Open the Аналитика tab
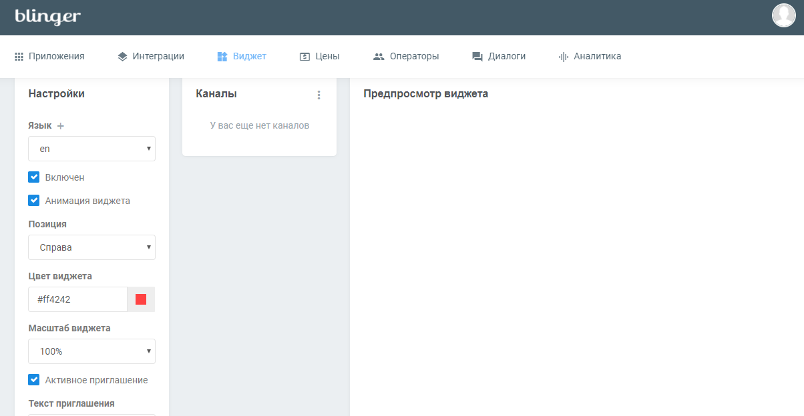 (x=590, y=57)
